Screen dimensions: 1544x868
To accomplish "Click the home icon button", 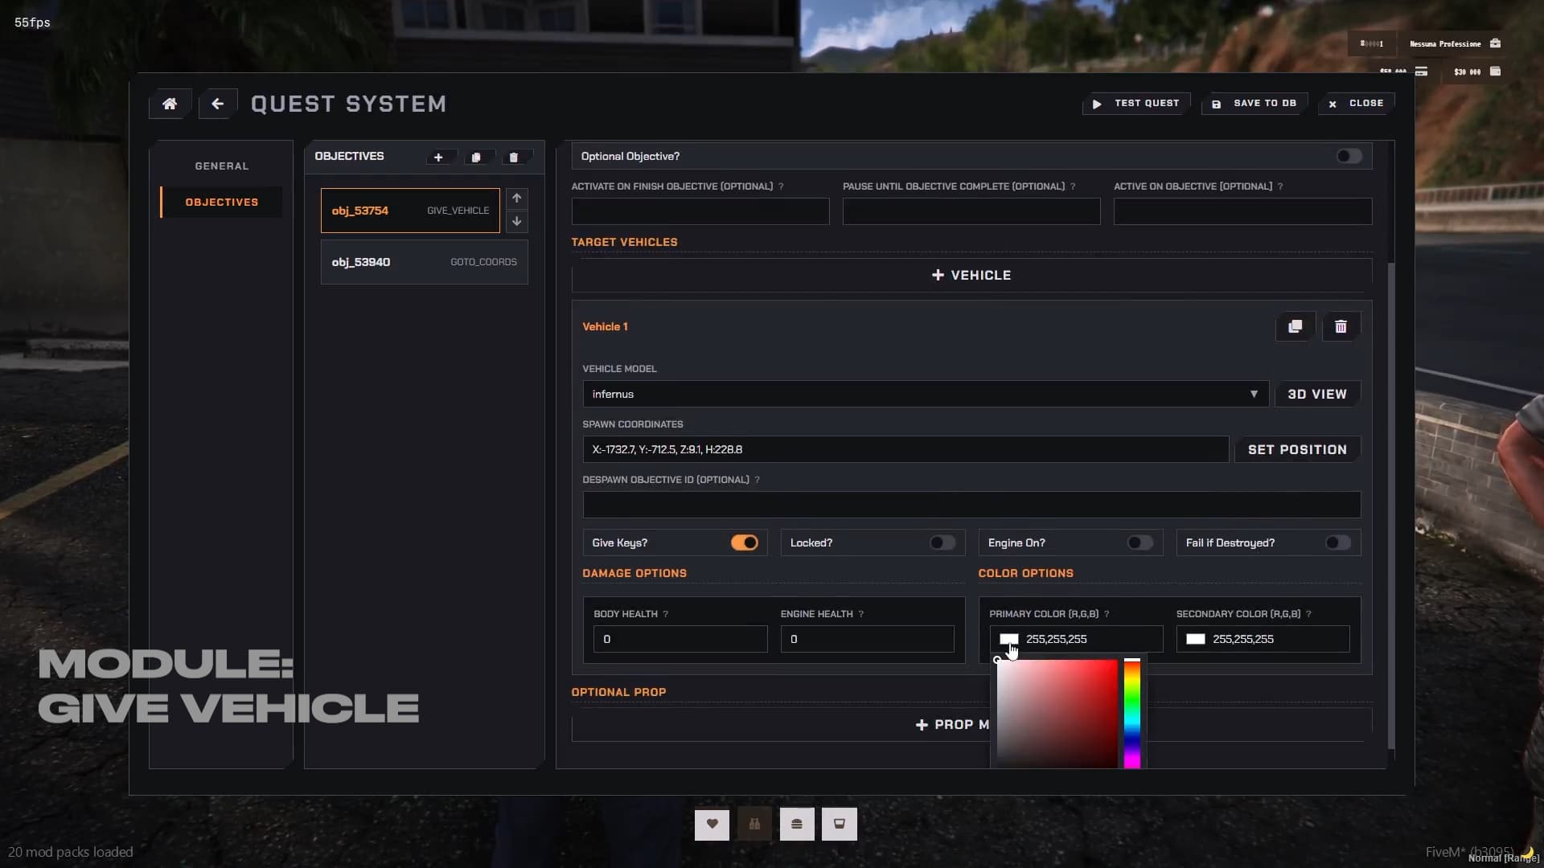I will pos(170,104).
